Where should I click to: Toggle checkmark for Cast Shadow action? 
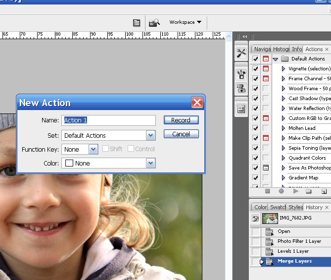coord(255,98)
